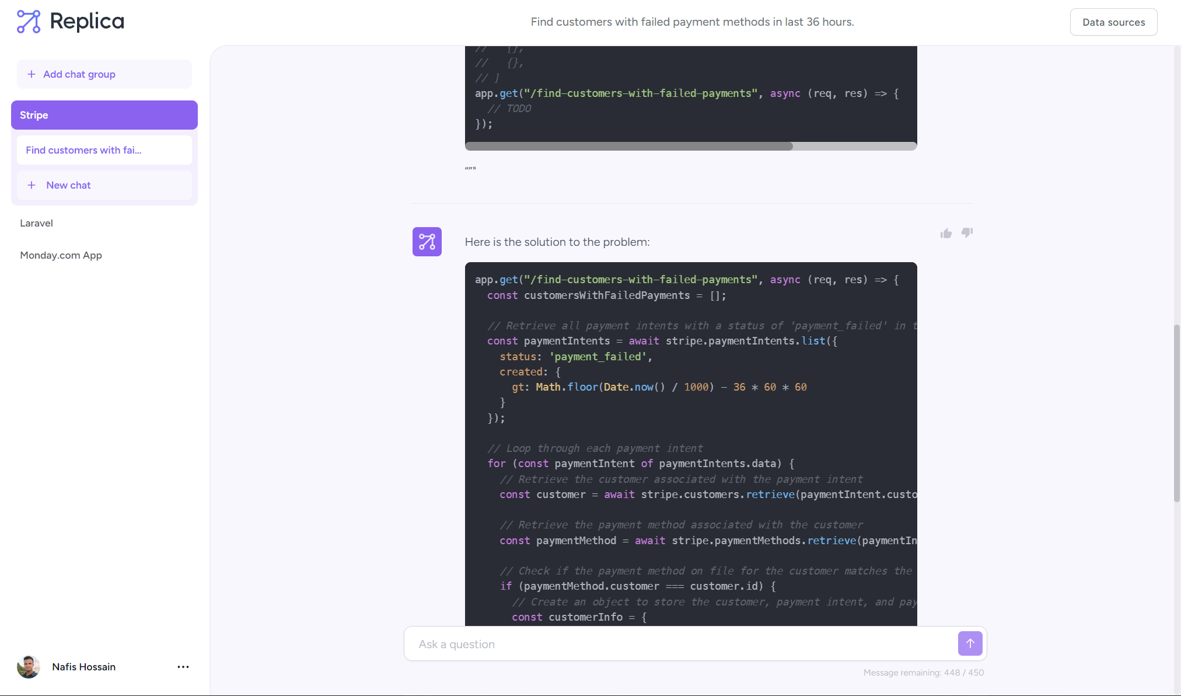This screenshot has height=696, width=1181.
Task: Click Nafis Hossain's profile picture
Action: (29, 667)
